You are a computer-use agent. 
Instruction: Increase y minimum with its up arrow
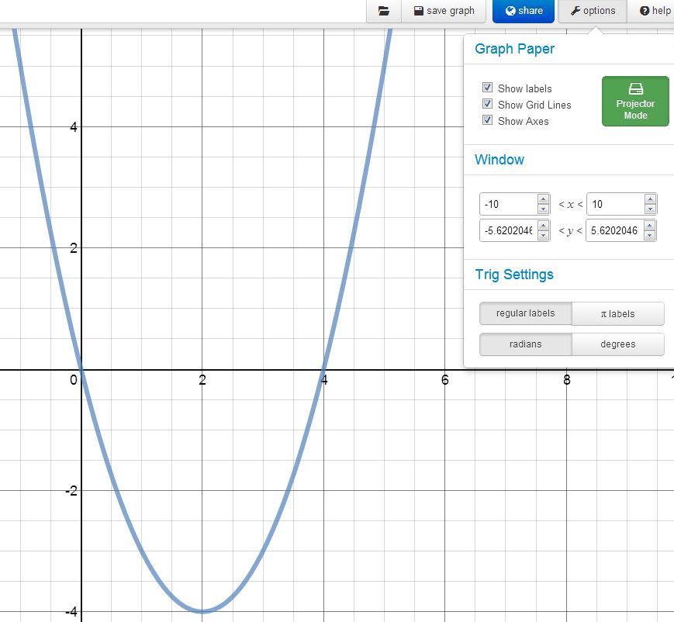point(544,226)
